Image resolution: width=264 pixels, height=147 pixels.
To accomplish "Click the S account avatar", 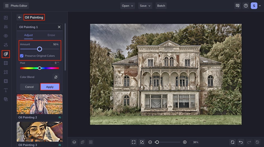I will pyautogui.click(x=254, y=6).
